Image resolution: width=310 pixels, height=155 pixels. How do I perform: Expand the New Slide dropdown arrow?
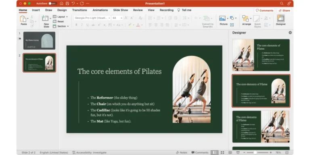point(50,19)
